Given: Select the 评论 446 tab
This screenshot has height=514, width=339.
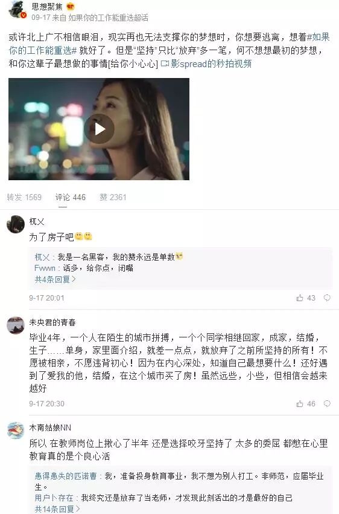Looking at the screenshot, I should pos(71,197).
